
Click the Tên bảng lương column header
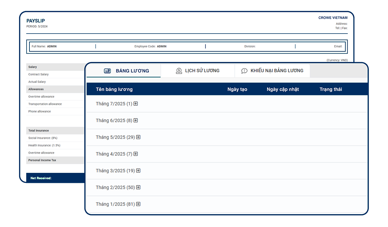click(114, 89)
